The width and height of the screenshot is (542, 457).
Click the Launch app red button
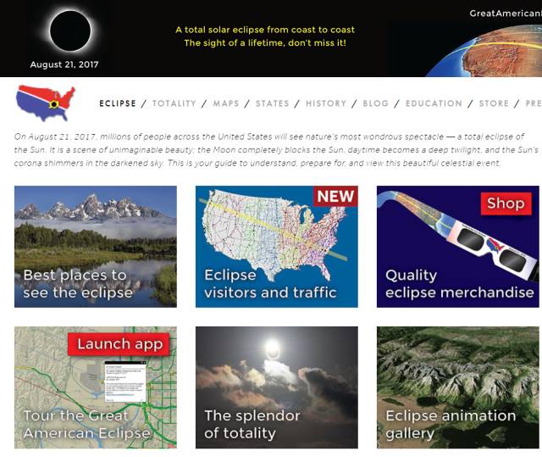(119, 344)
